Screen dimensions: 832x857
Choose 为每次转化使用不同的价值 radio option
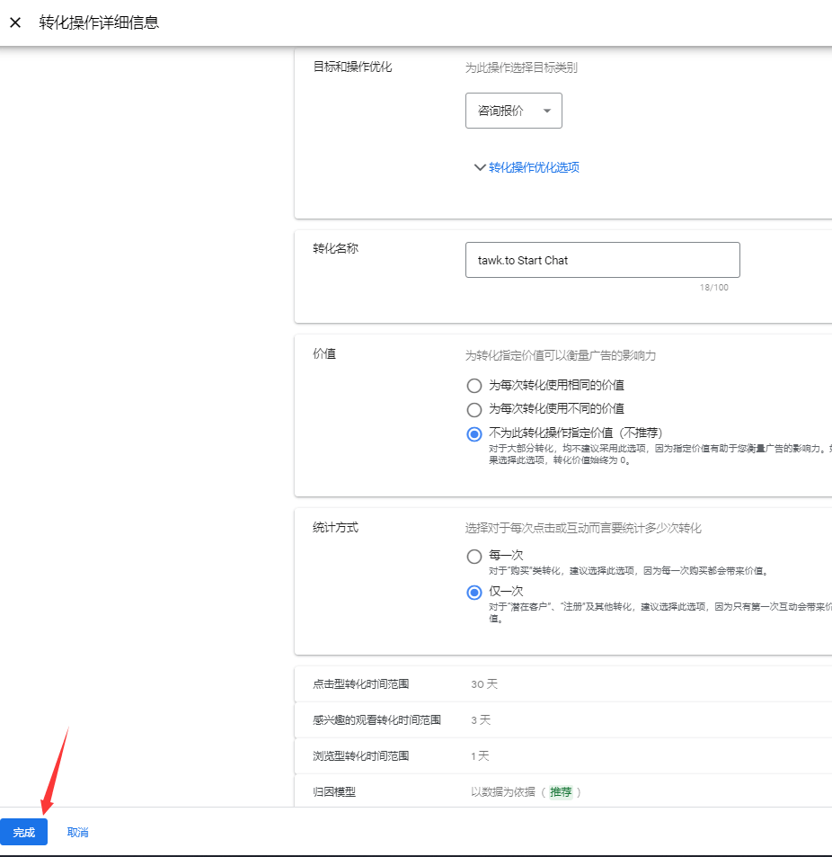474,409
